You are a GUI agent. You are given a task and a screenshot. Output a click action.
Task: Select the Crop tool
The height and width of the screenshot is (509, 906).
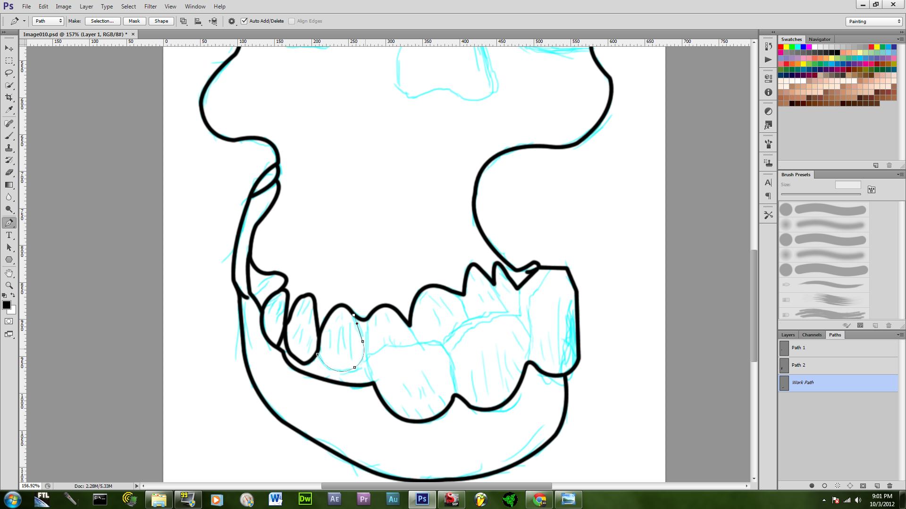[x=9, y=98]
